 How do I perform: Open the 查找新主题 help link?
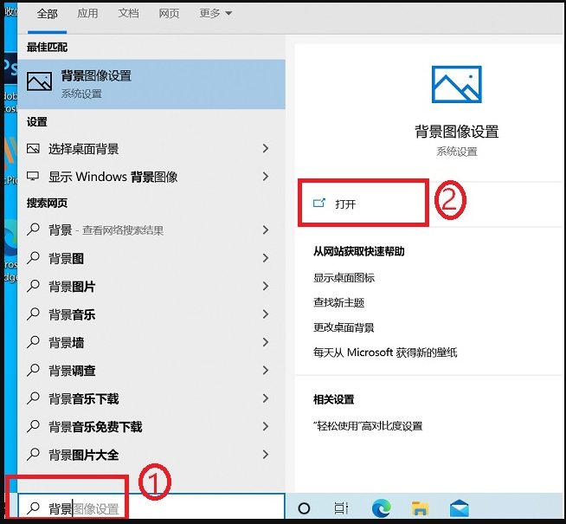pos(338,302)
